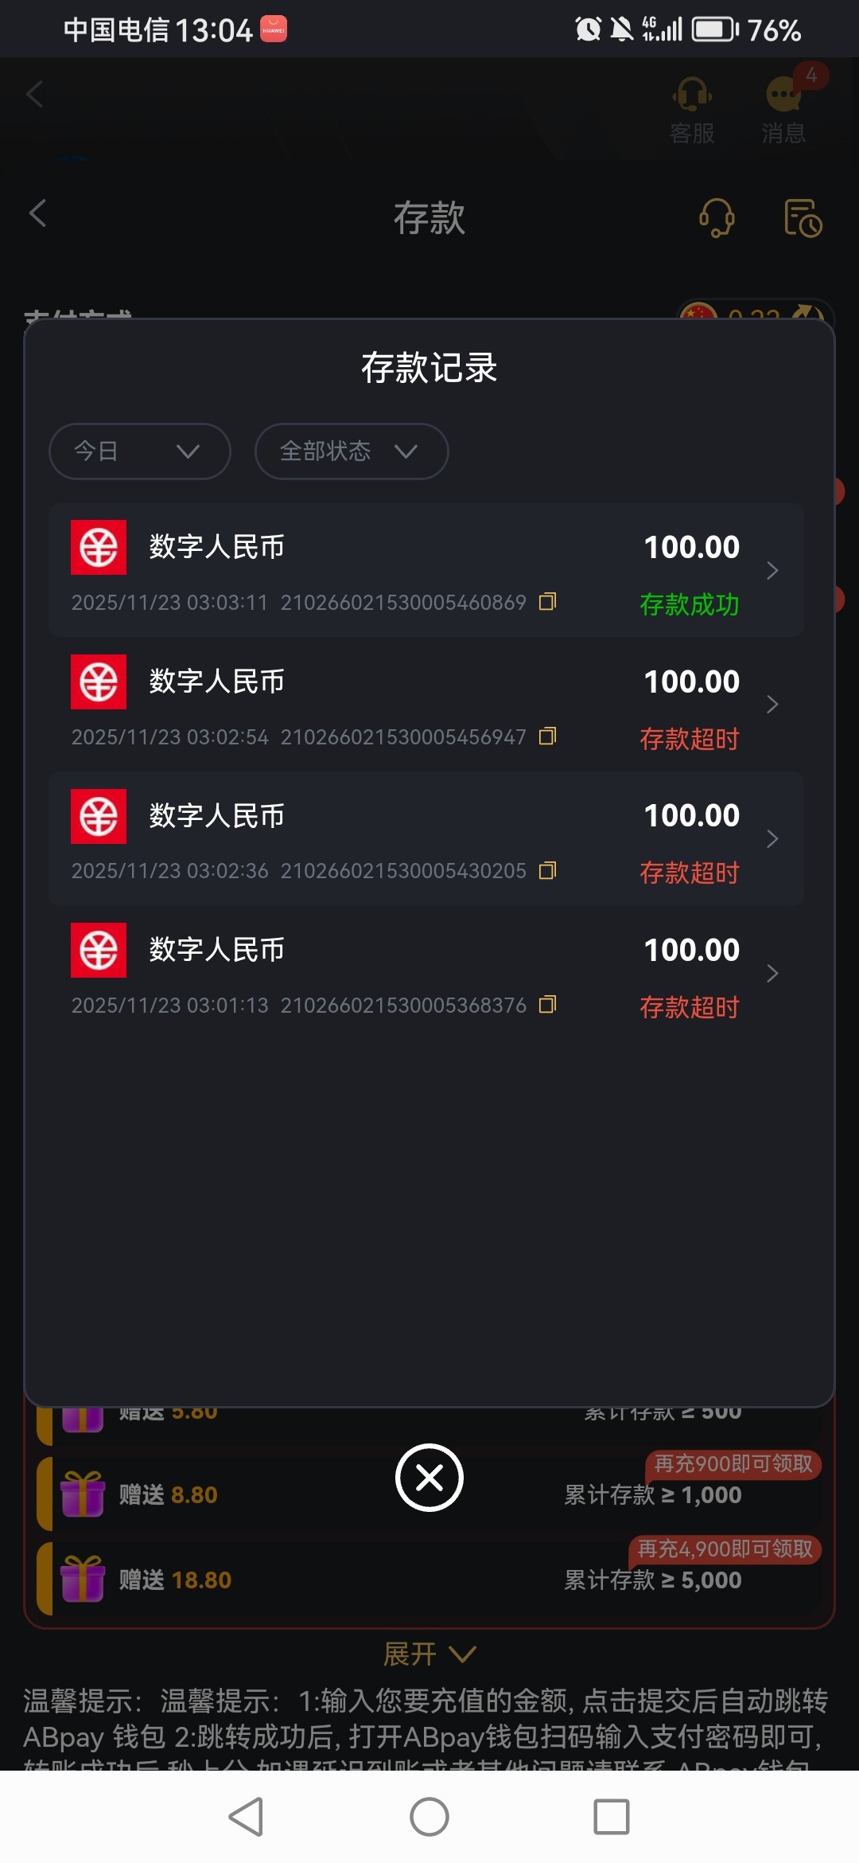The height and width of the screenshot is (1863, 859).
Task: Copy order number ending in 5368376
Action: pos(547,1005)
